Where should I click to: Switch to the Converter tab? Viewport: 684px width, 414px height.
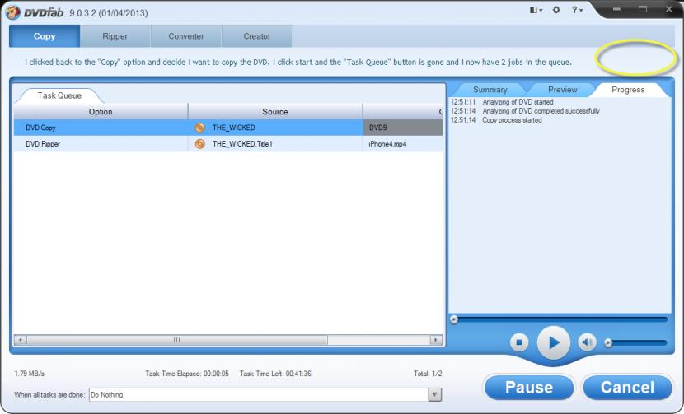[186, 36]
